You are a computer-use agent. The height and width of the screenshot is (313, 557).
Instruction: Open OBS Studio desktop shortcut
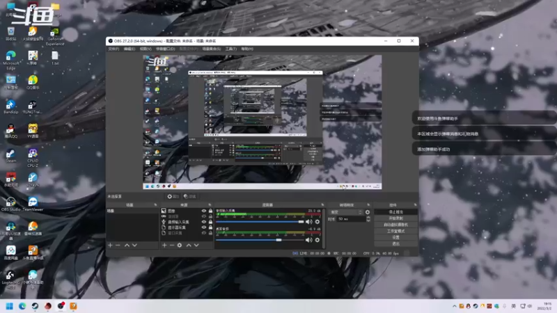click(x=10, y=204)
